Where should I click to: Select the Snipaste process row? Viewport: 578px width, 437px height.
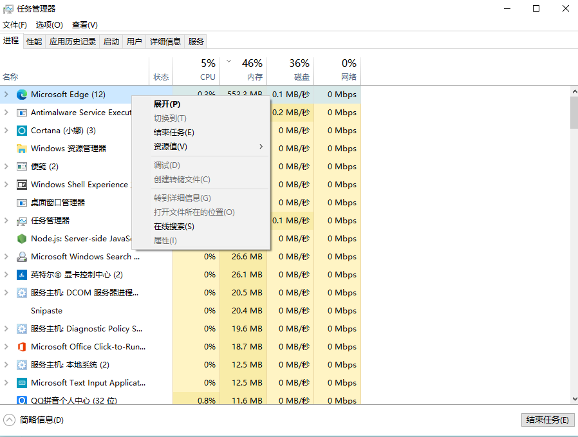pos(180,311)
